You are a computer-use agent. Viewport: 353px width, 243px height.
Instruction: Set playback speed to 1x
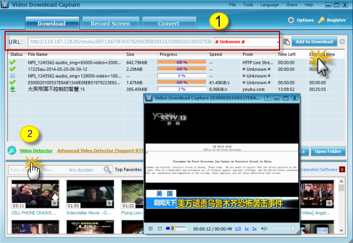click(247, 229)
